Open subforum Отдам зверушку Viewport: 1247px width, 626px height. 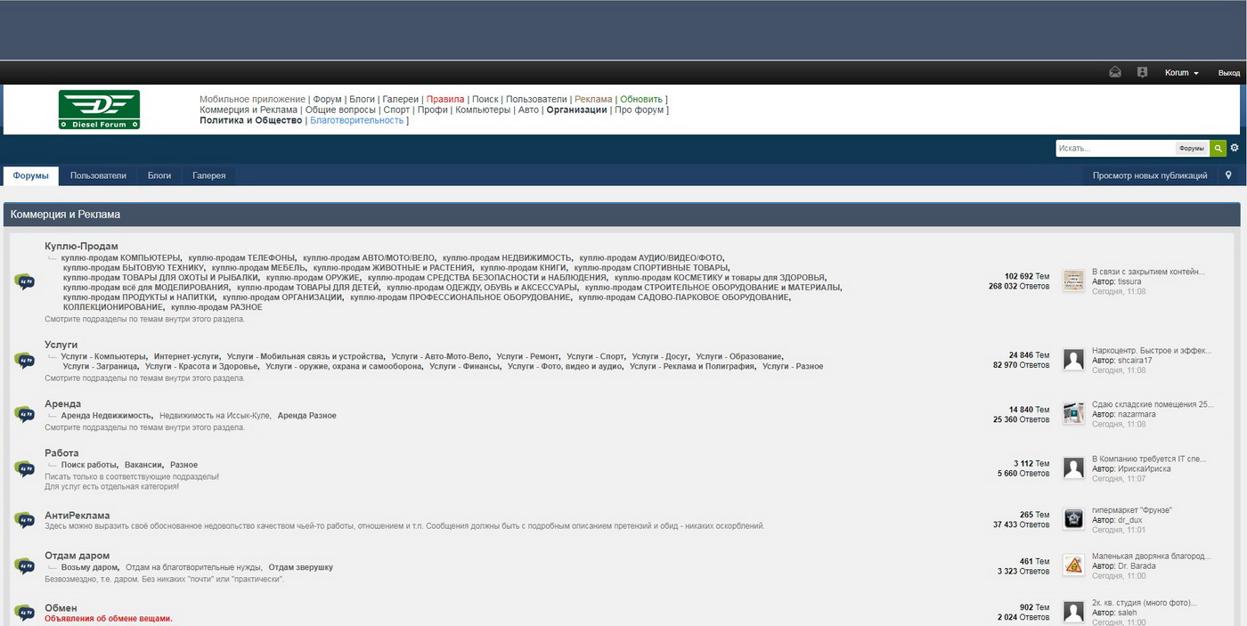301,567
